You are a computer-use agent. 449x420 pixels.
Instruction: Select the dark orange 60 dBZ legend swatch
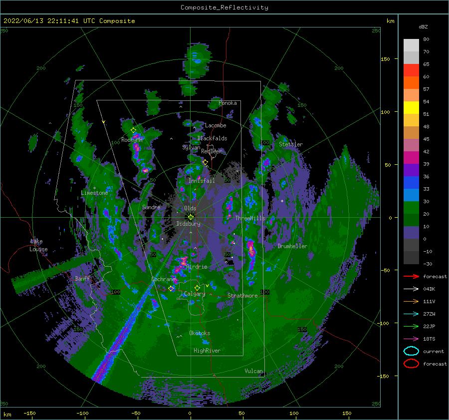click(411, 82)
